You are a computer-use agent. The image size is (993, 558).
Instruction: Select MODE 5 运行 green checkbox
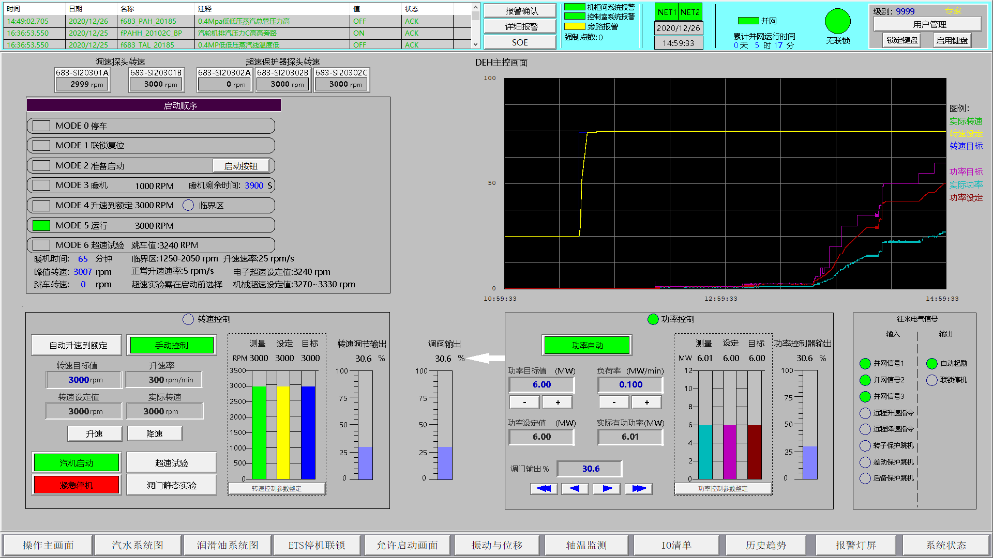click(x=41, y=225)
